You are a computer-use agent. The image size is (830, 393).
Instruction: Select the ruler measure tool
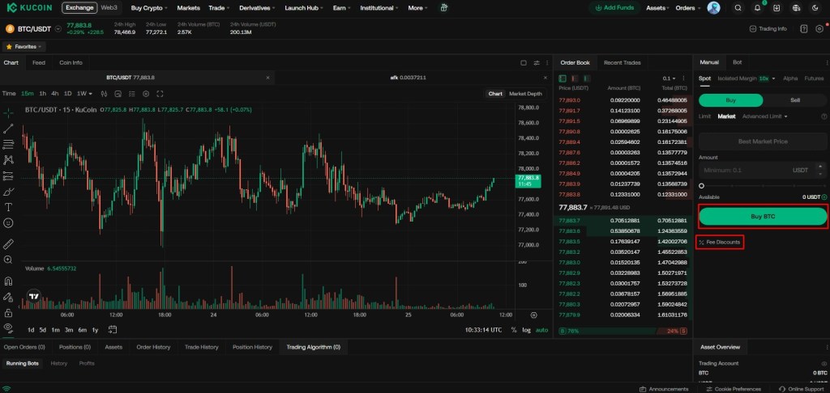click(8, 244)
